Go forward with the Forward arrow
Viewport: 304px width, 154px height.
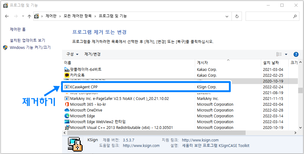(x=16, y=16)
